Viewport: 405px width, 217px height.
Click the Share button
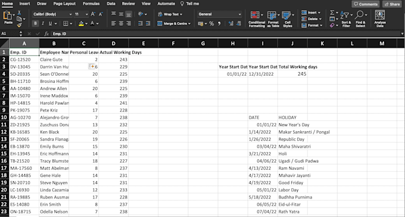pyautogui.click(x=392, y=4)
